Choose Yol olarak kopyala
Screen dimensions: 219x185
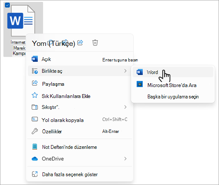80,120
